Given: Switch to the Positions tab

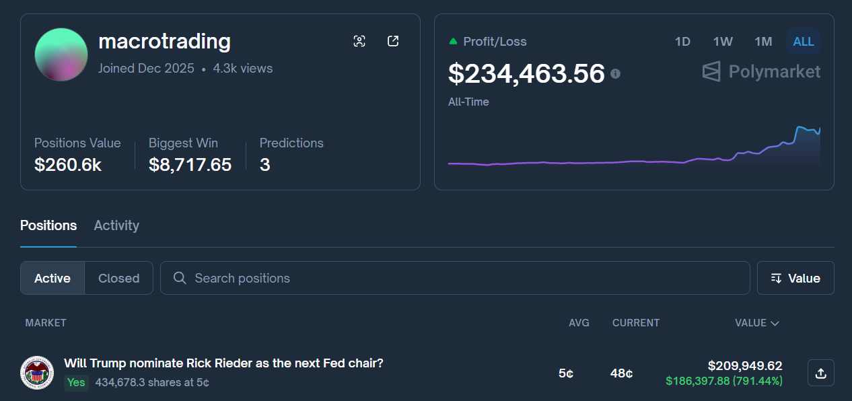Looking at the screenshot, I should (48, 225).
